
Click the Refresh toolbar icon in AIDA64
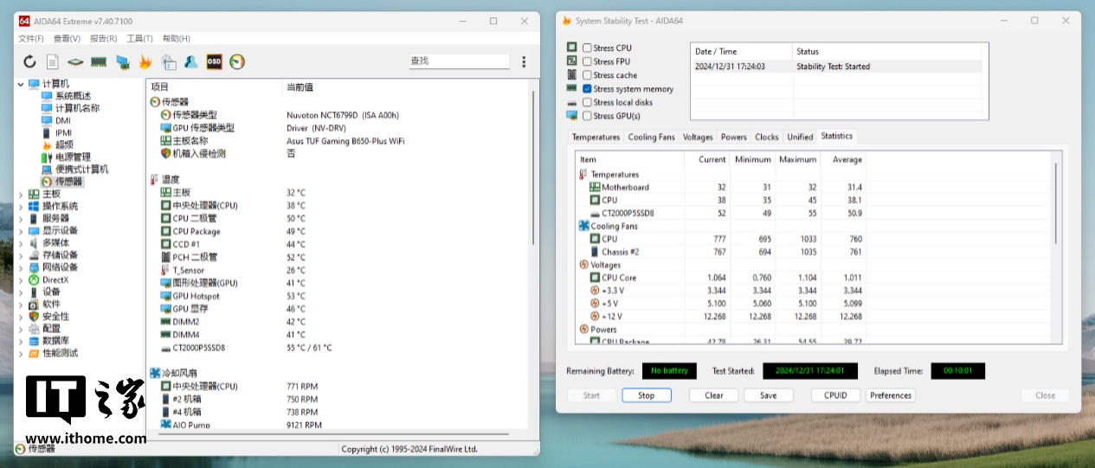[29, 61]
